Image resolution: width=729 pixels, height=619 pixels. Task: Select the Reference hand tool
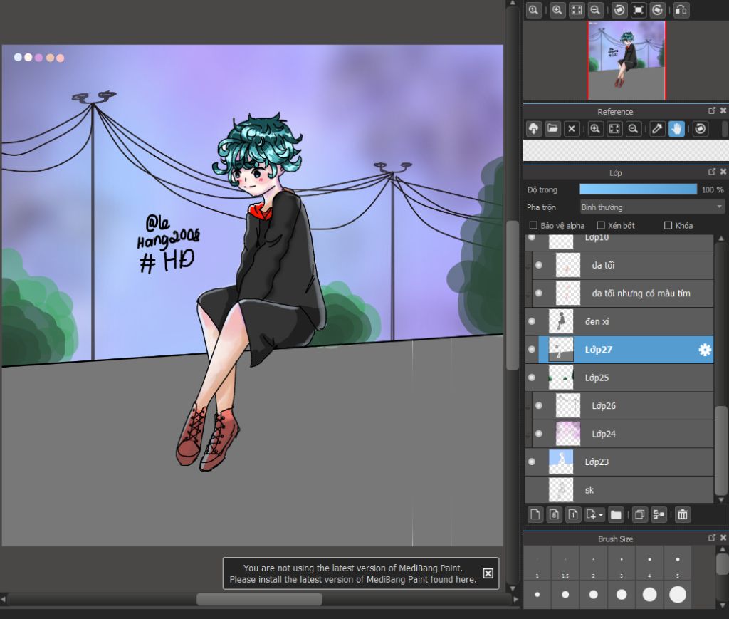pos(676,129)
